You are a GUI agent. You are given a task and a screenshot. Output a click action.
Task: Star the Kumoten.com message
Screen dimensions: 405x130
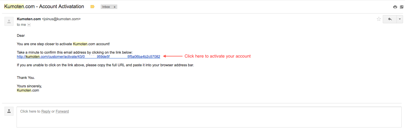379,19
